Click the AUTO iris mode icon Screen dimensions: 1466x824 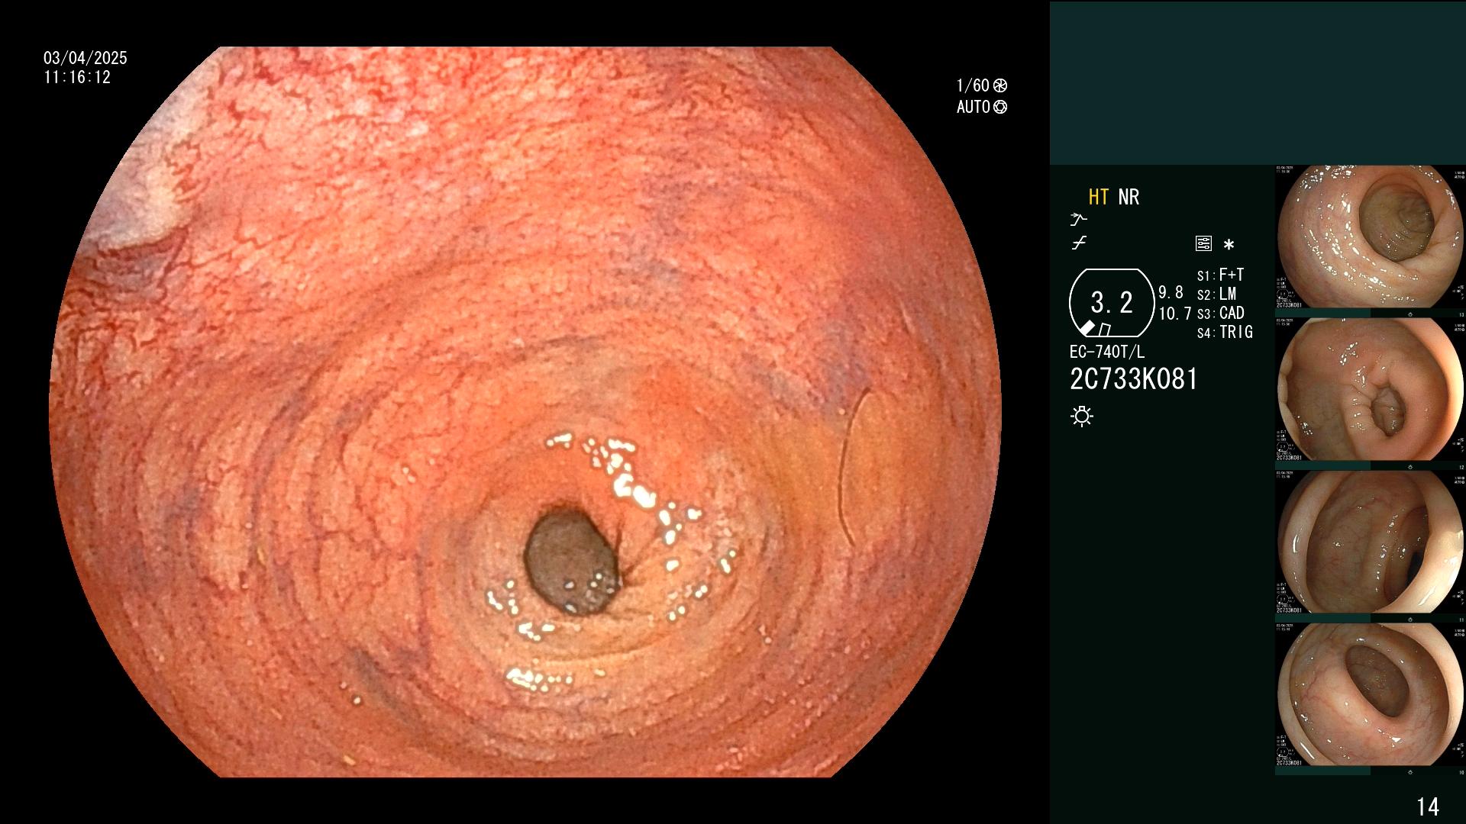[x=1000, y=108]
